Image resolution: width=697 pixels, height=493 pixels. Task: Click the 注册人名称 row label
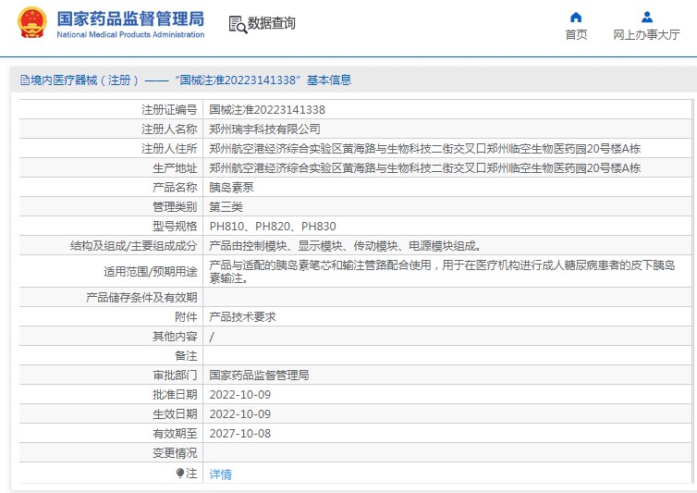pos(169,129)
